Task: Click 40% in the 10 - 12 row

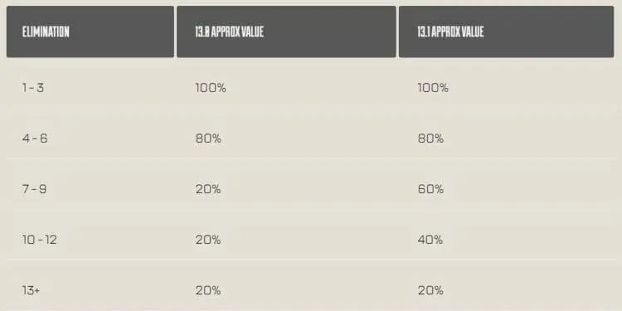Action: (x=430, y=240)
